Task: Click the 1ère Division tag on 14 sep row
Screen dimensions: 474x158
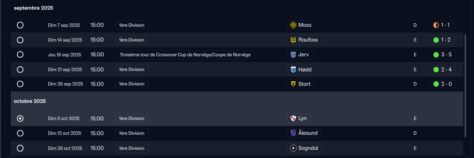Action: coord(132,40)
